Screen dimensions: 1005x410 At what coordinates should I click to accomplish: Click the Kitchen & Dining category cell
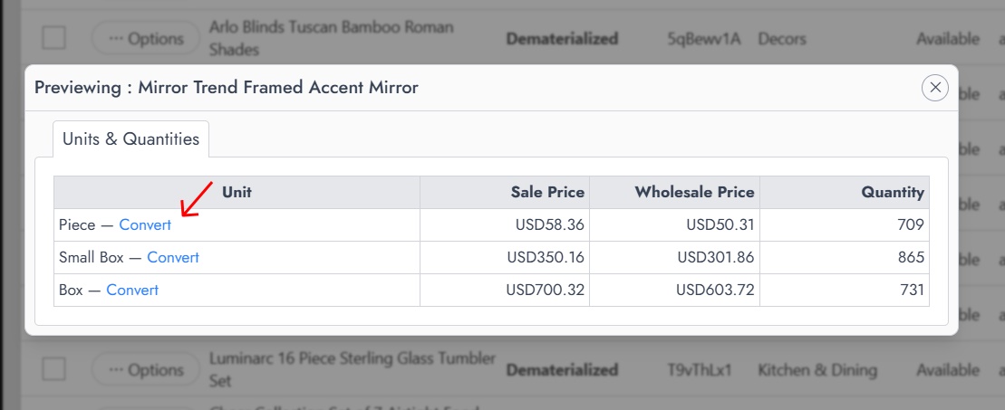point(817,370)
